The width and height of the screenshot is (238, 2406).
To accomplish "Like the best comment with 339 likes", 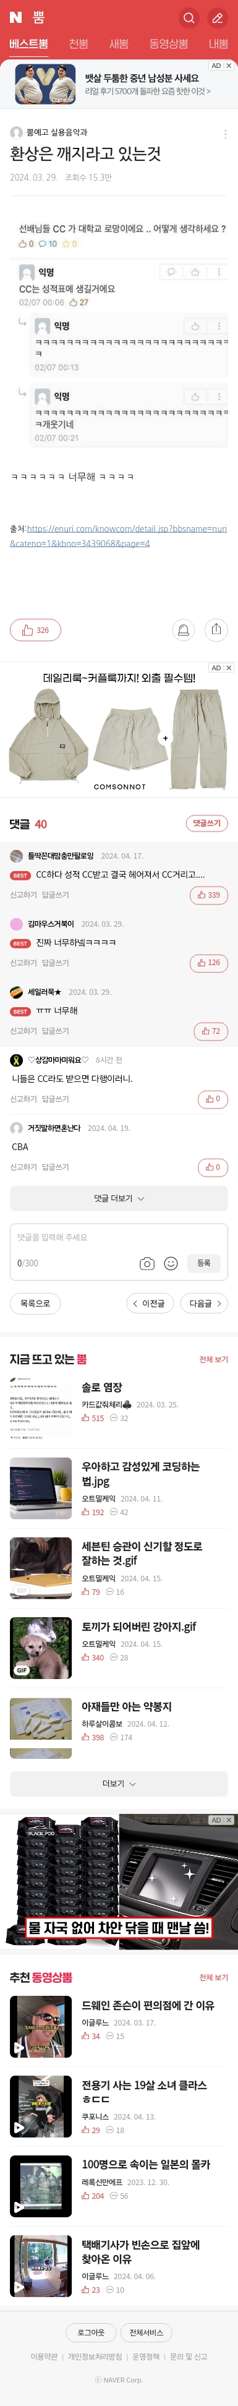I will [x=208, y=895].
